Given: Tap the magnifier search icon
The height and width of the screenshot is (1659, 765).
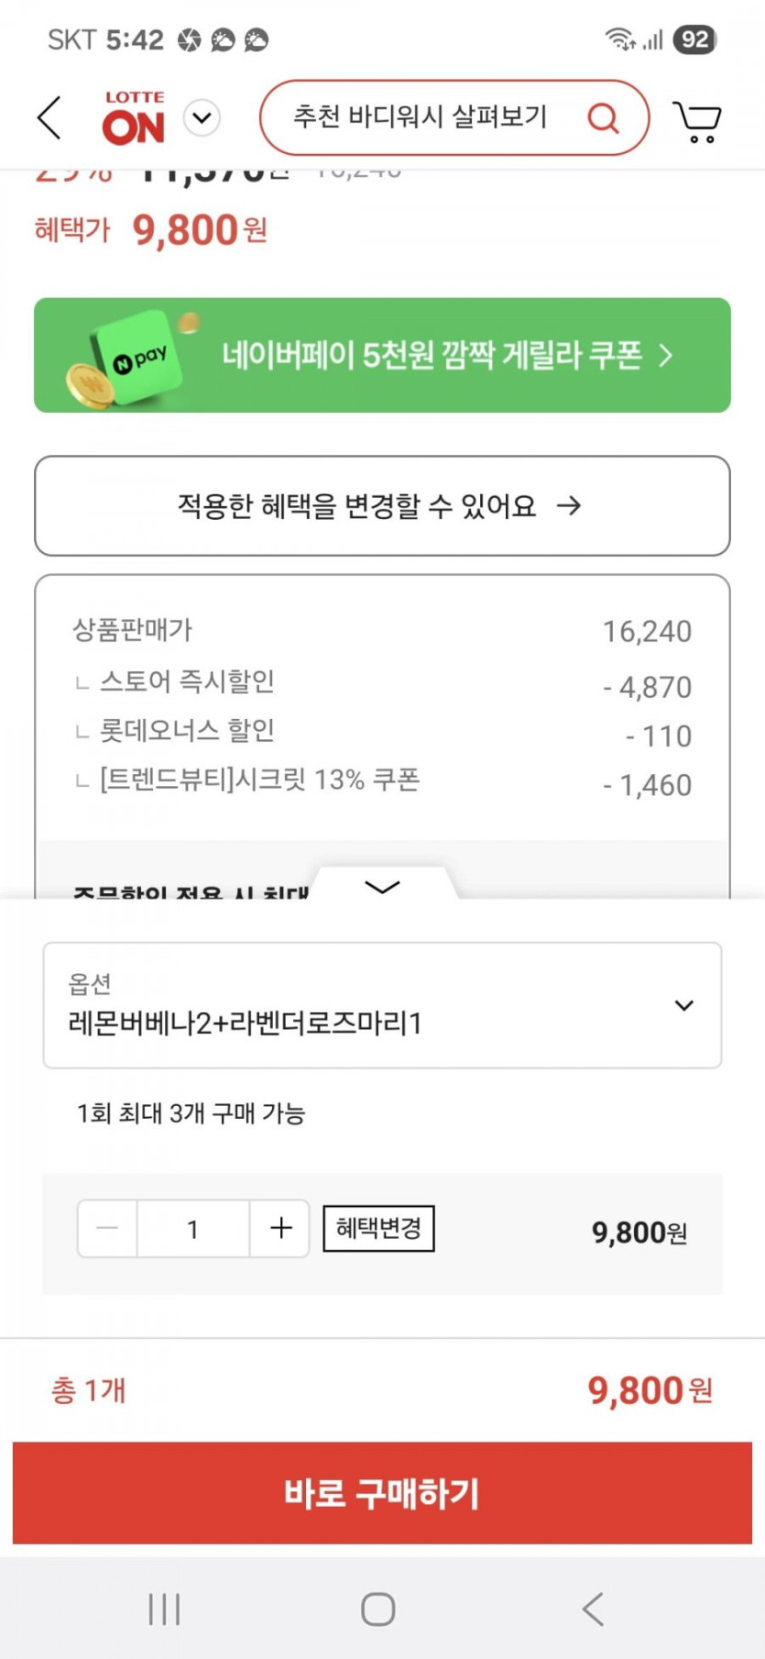Looking at the screenshot, I should click(x=603, y=118).
